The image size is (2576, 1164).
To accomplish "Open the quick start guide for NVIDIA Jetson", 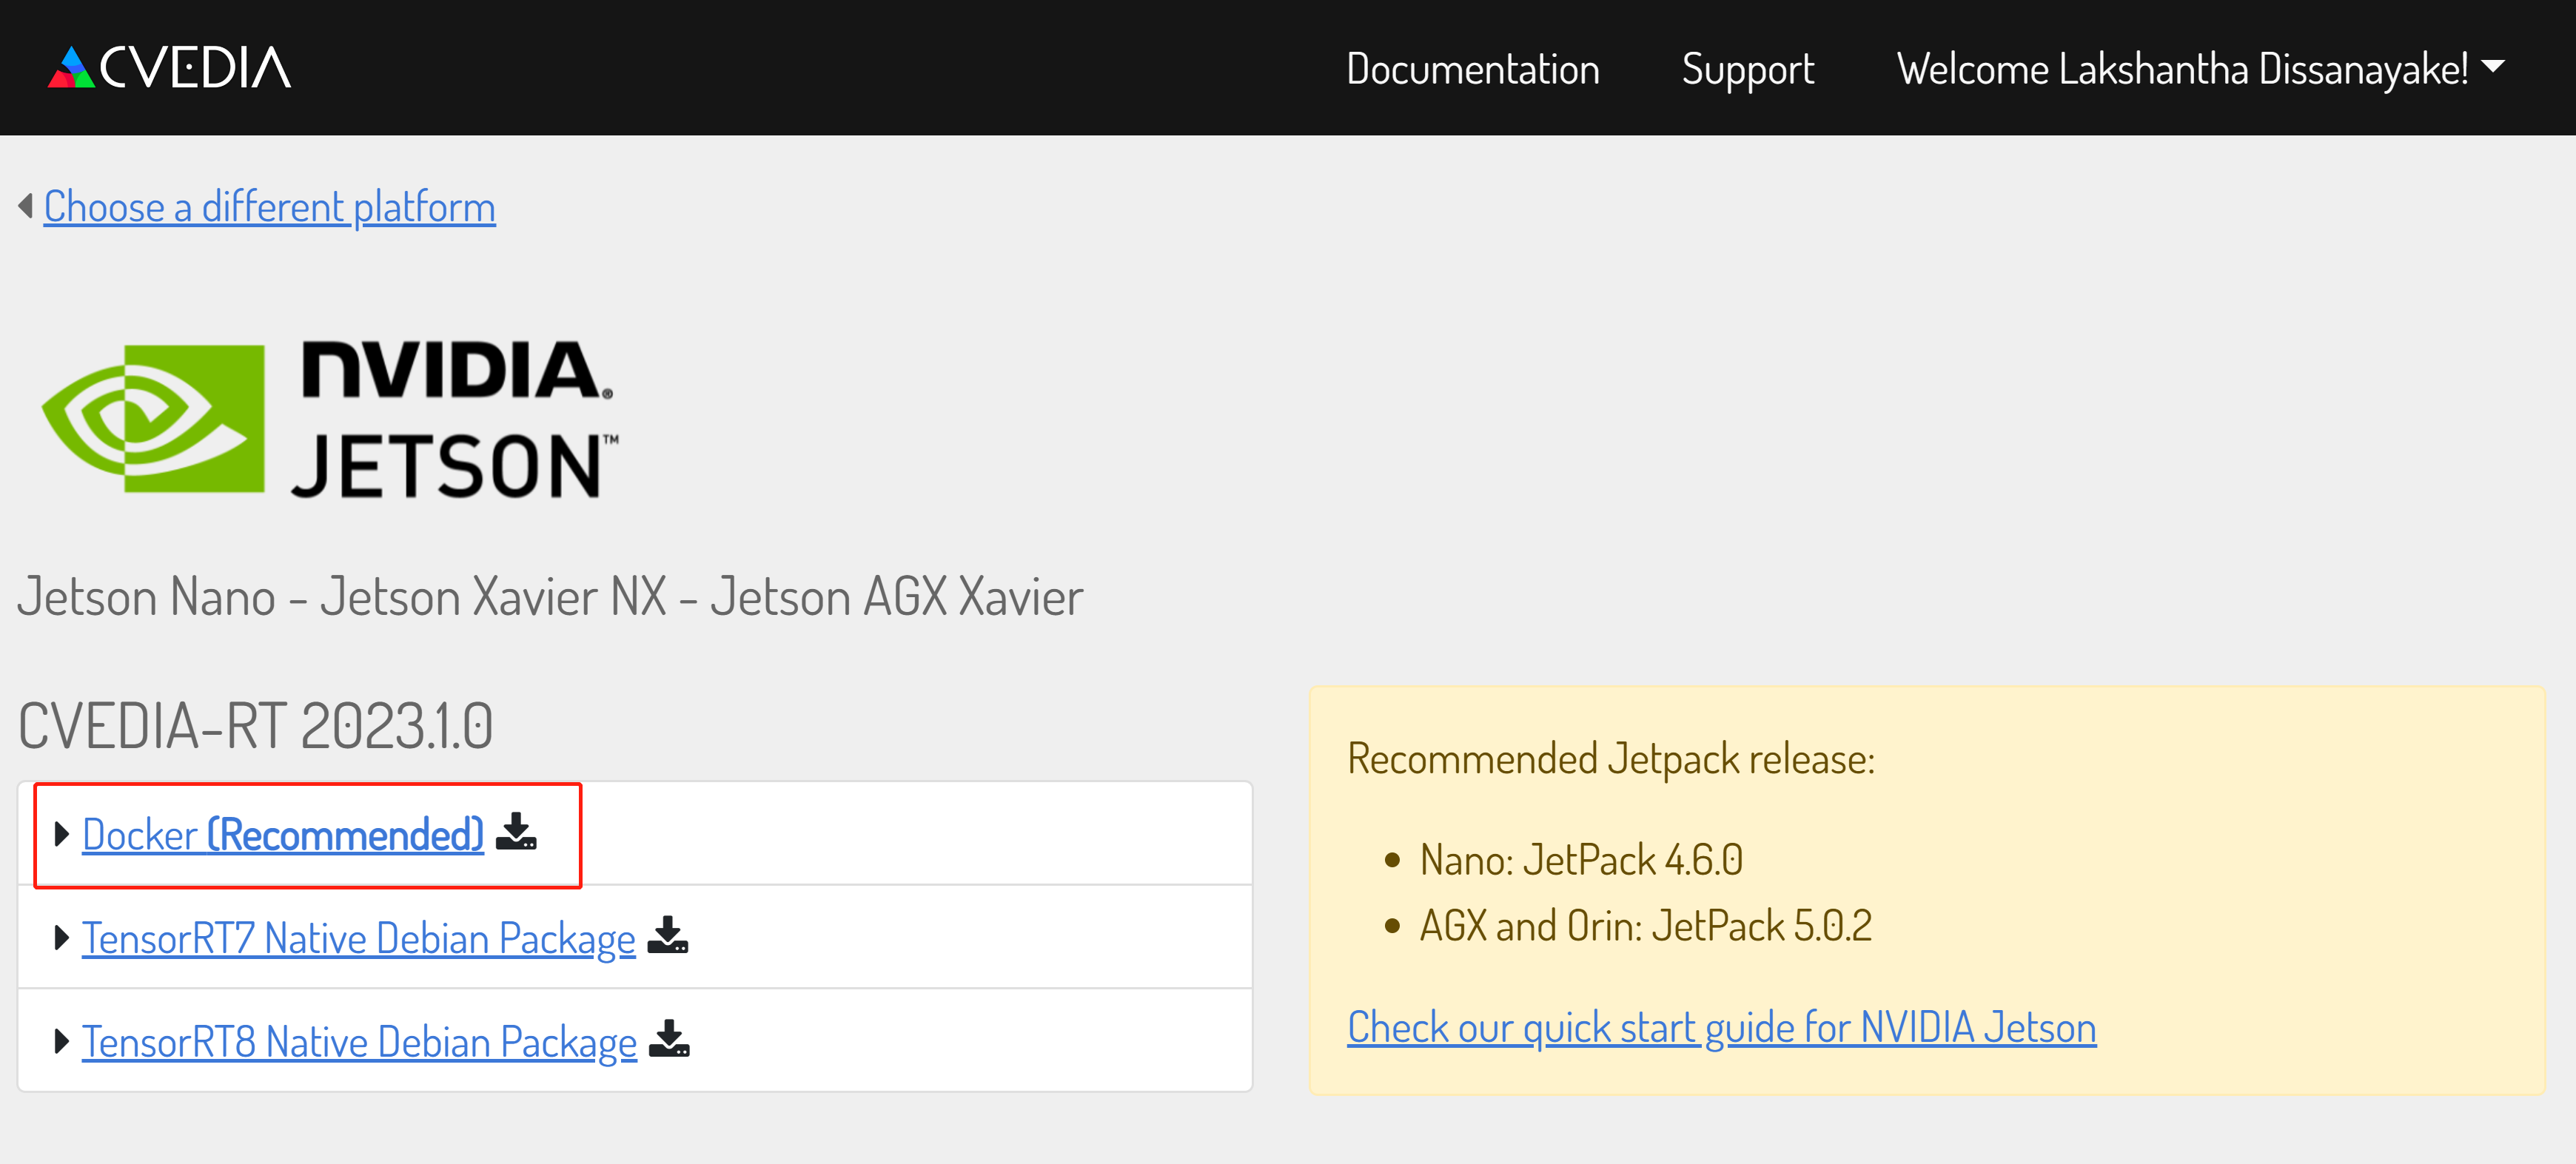I will click(1722, 1027).
